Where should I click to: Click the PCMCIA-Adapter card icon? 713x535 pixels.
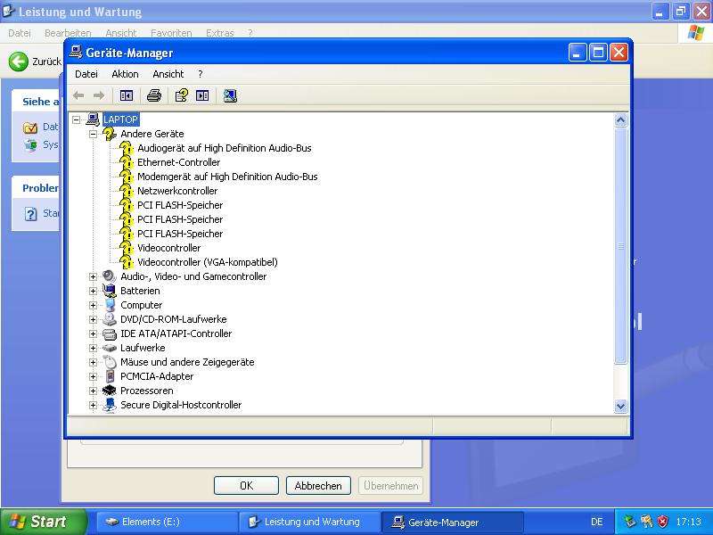click(110, 376)
